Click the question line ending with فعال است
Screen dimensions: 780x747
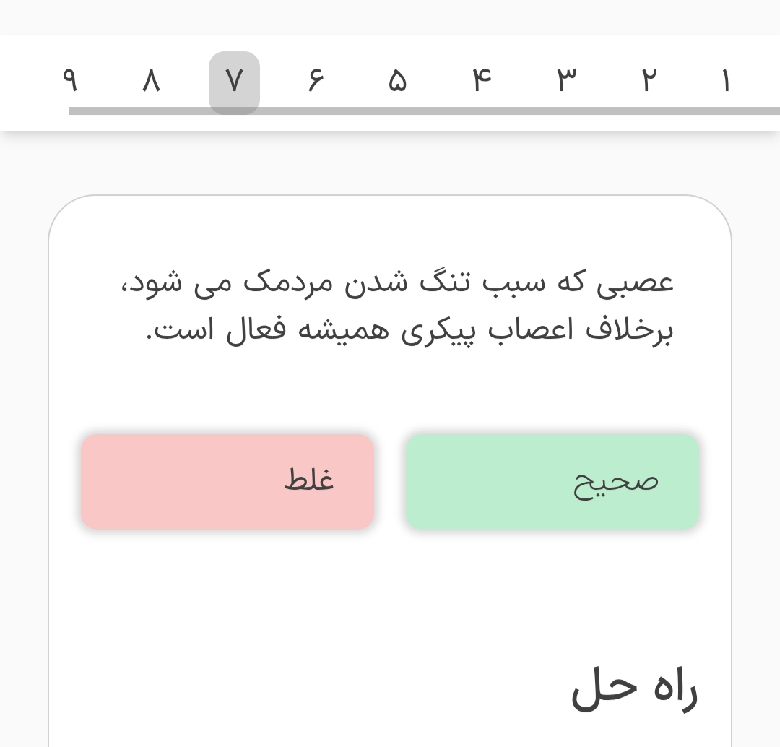pyautogui.click(x=410, y=331)
